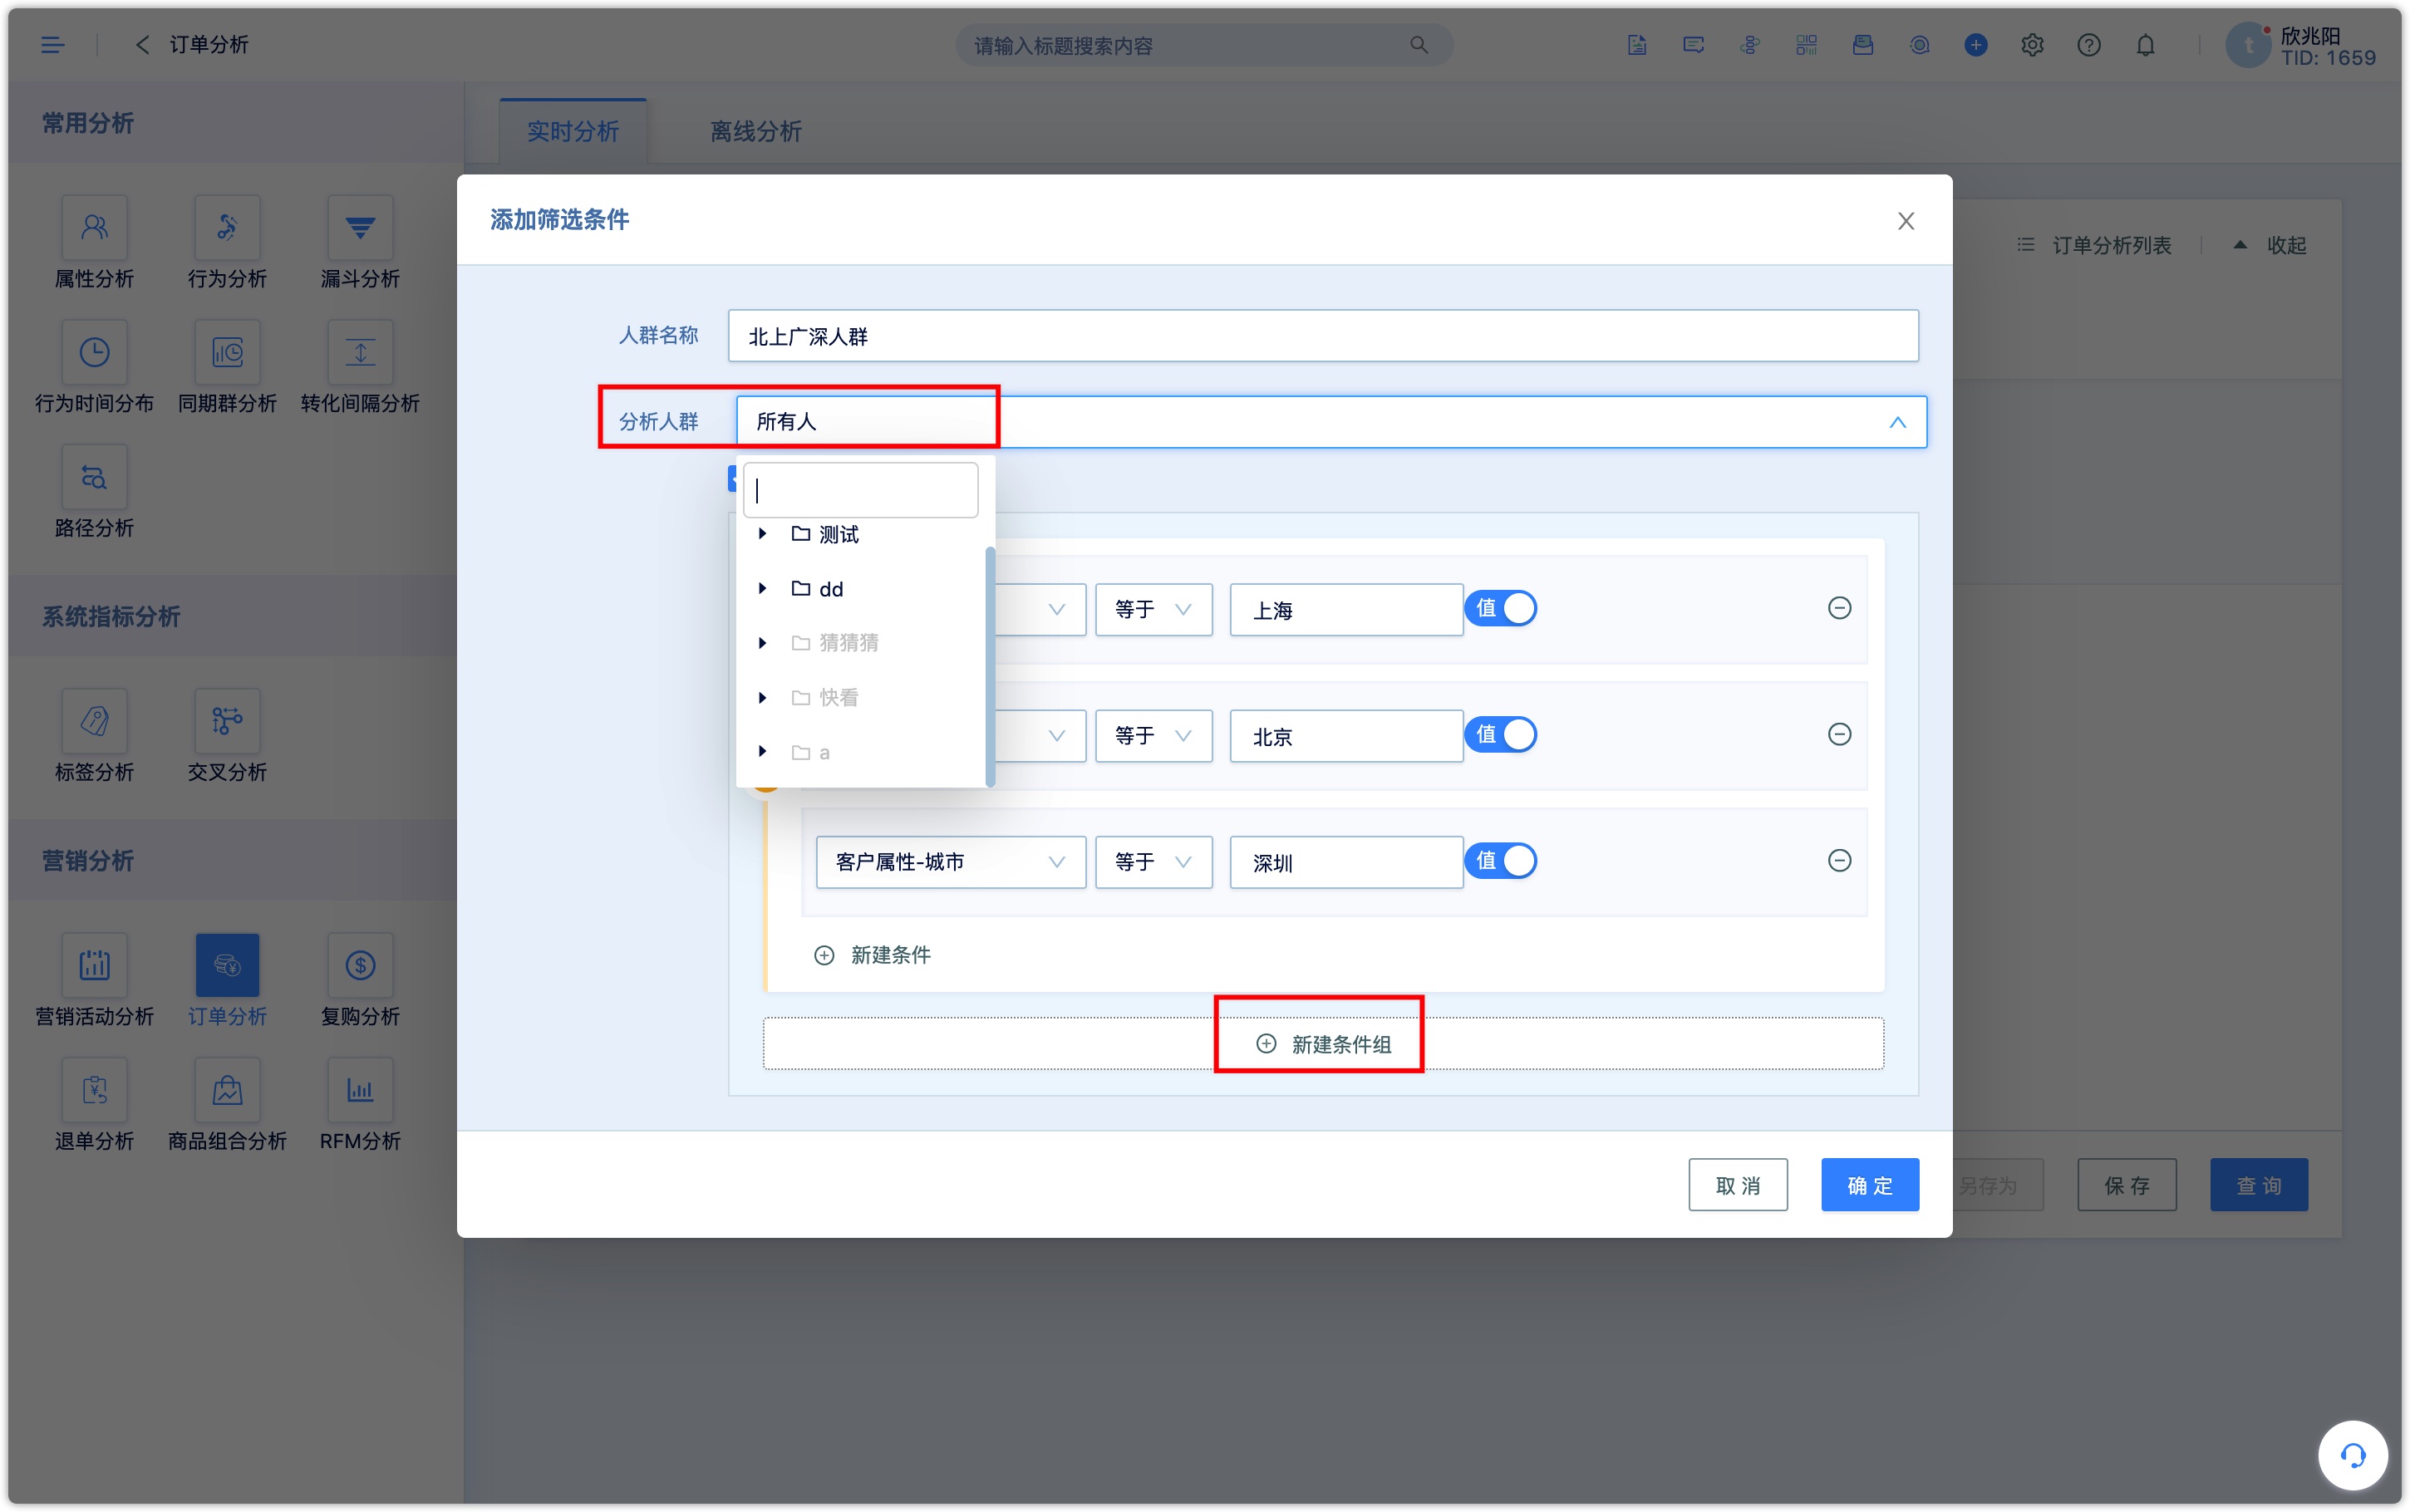Click the 保存 button
This screenshot has height=1512, width=2410.
[2126, 1185]
